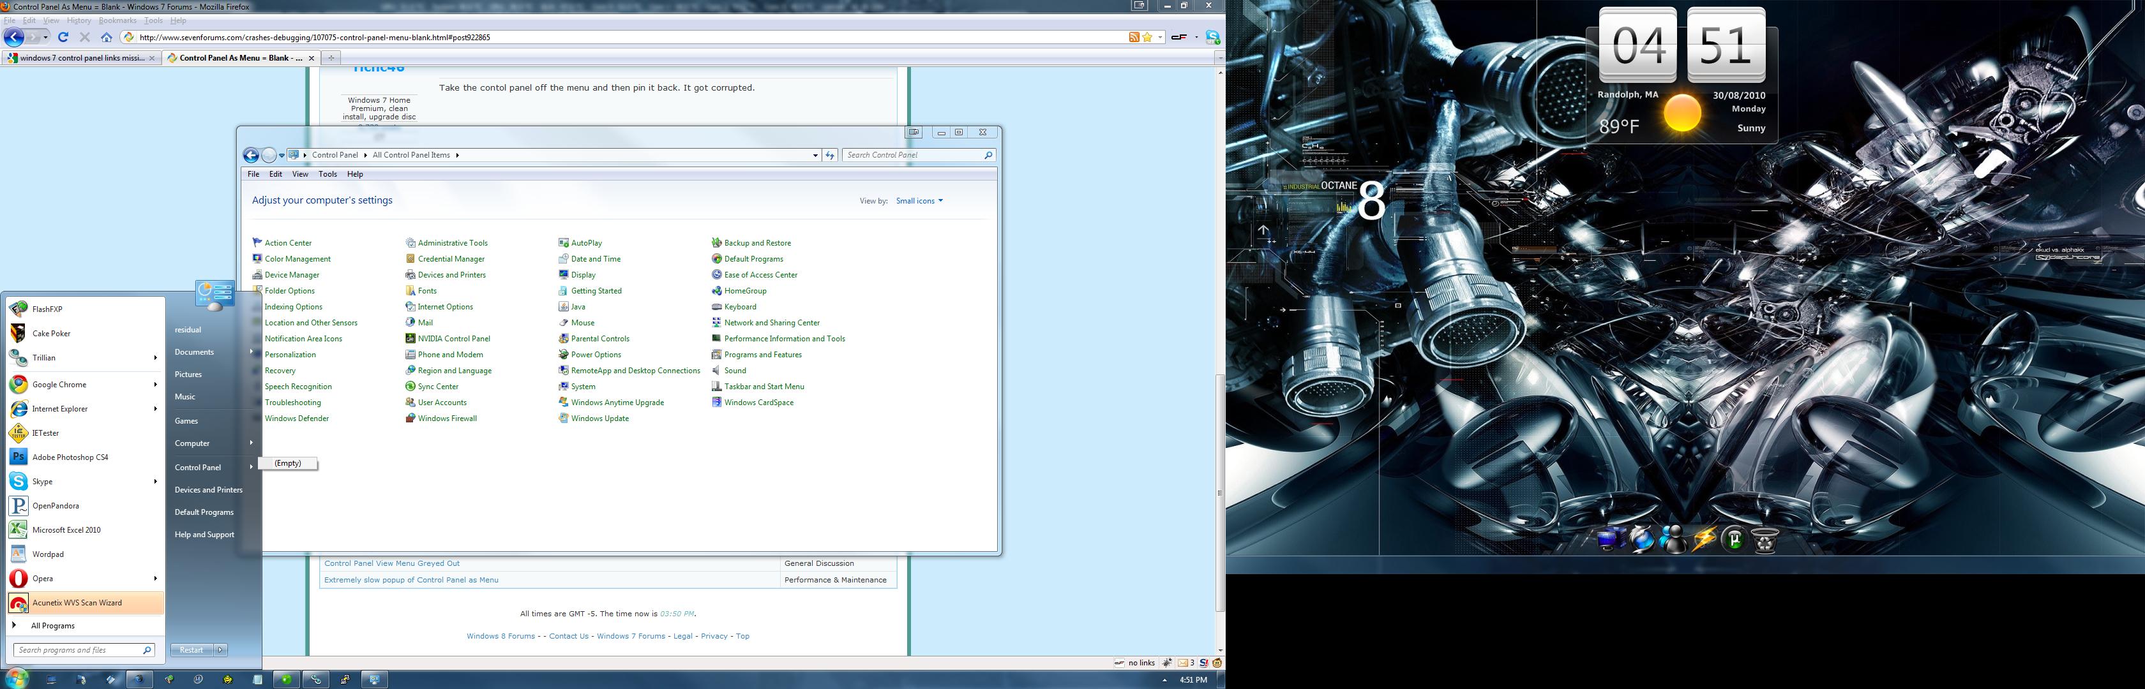Click the Restart button

click(x=192, y=650)
